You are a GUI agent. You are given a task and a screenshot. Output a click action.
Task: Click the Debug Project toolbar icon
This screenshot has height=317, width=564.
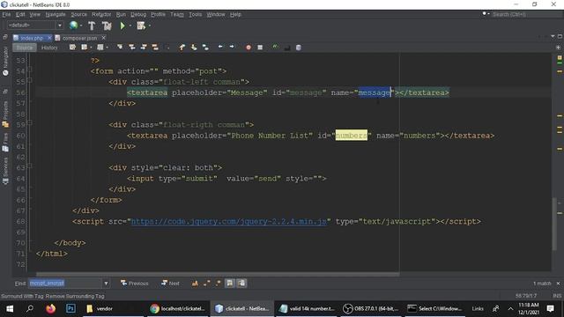pos(141,26)
